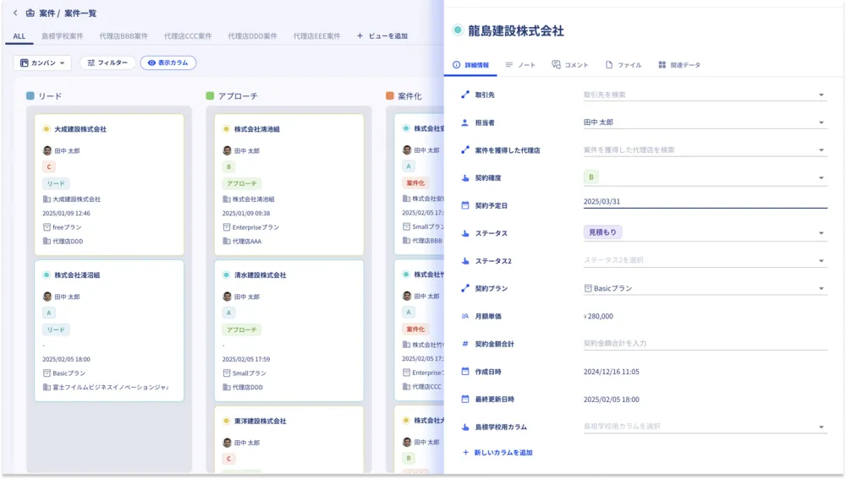The width and height of the screenshot is (846, 479).
Task: Select the ALL view tab
Action: pos(19,36)
